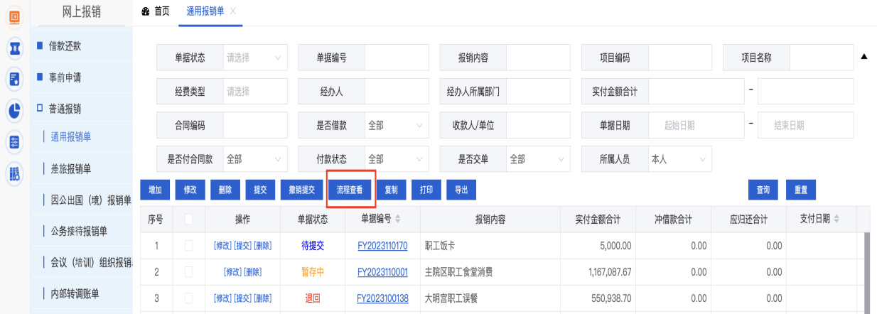Tick the checkbox for row FY2023110001
877x314 pixels.
pos(188,271)
